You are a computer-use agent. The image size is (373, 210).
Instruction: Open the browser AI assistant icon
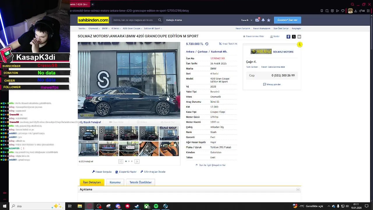pyautogui.click(x=362, y=11)
